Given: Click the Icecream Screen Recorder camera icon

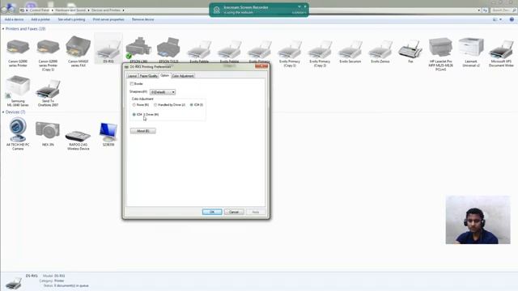Looking at the screenshot, I should pyautogui.click(x=217, y=10).
